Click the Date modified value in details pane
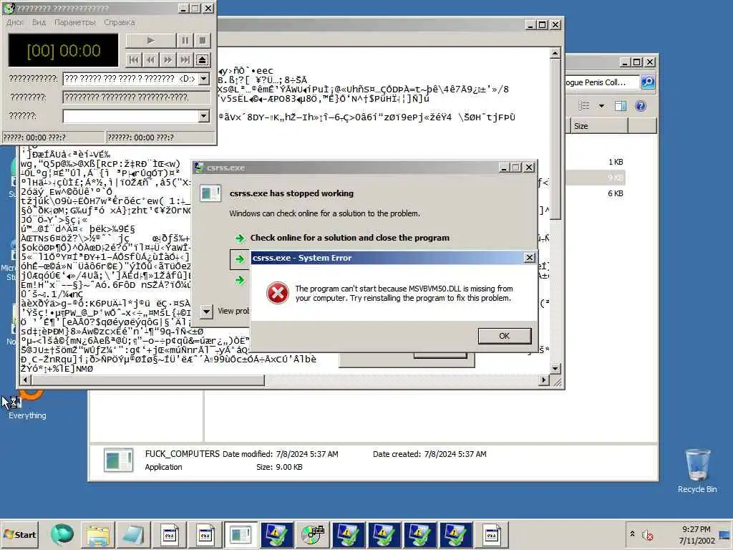Image resolution: width=733 pixels, height=550 pixels. (306, 454)
